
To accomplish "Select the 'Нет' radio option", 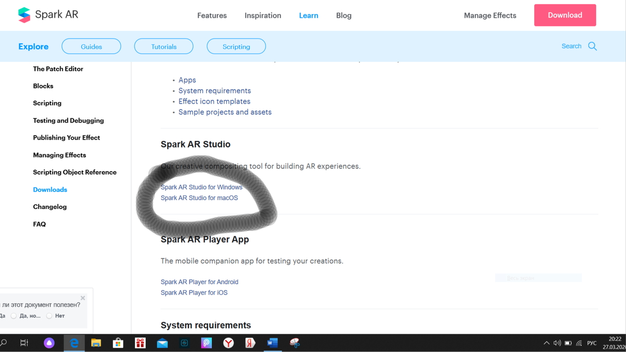I will (x=49, y=316).
